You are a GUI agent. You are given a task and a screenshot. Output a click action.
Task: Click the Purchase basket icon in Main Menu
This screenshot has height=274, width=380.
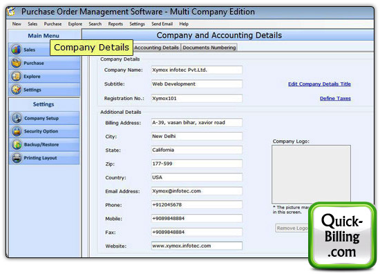[x=17, y=63]
